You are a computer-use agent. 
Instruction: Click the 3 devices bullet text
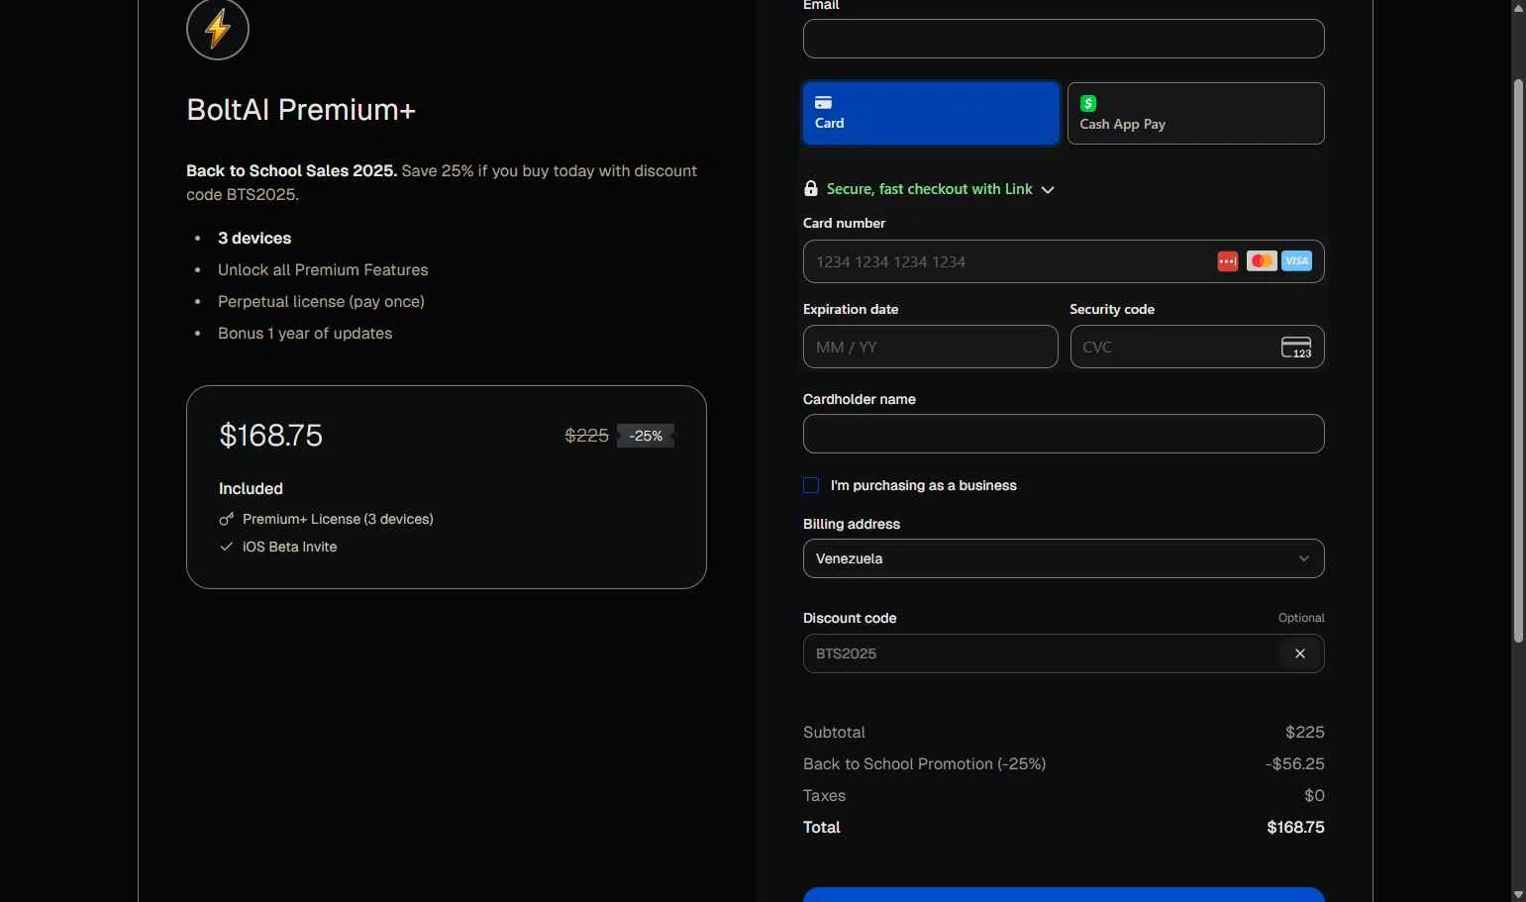[254, 239]
